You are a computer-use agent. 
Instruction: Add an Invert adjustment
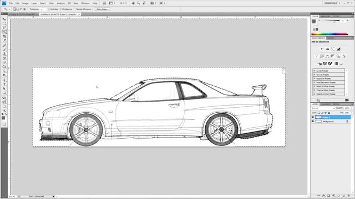[319, 64]
